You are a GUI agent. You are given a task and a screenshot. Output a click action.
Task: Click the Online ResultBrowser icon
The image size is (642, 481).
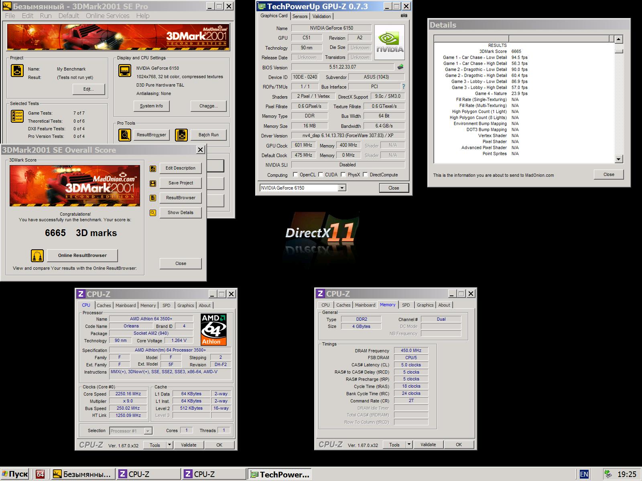(x=37, y=256)
